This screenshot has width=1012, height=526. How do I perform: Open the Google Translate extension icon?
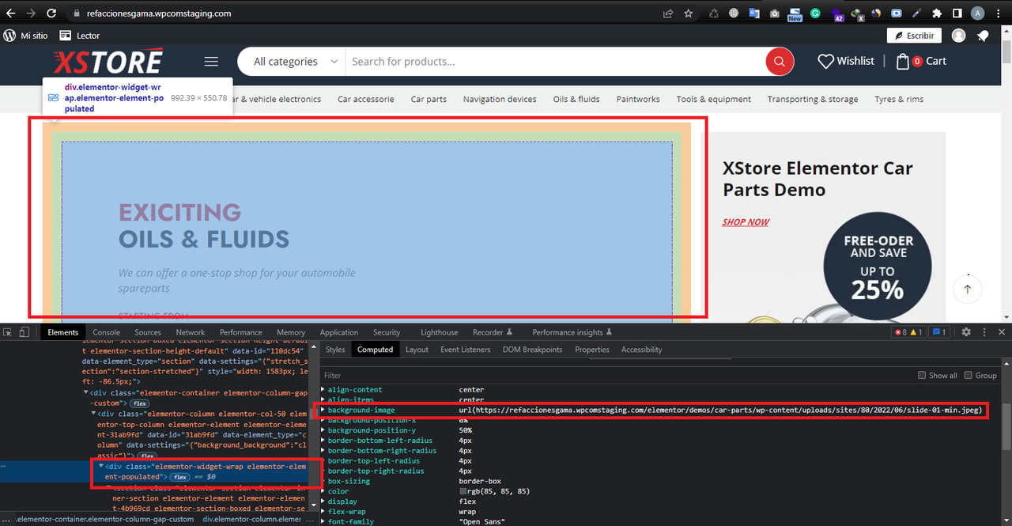point(754,13)
